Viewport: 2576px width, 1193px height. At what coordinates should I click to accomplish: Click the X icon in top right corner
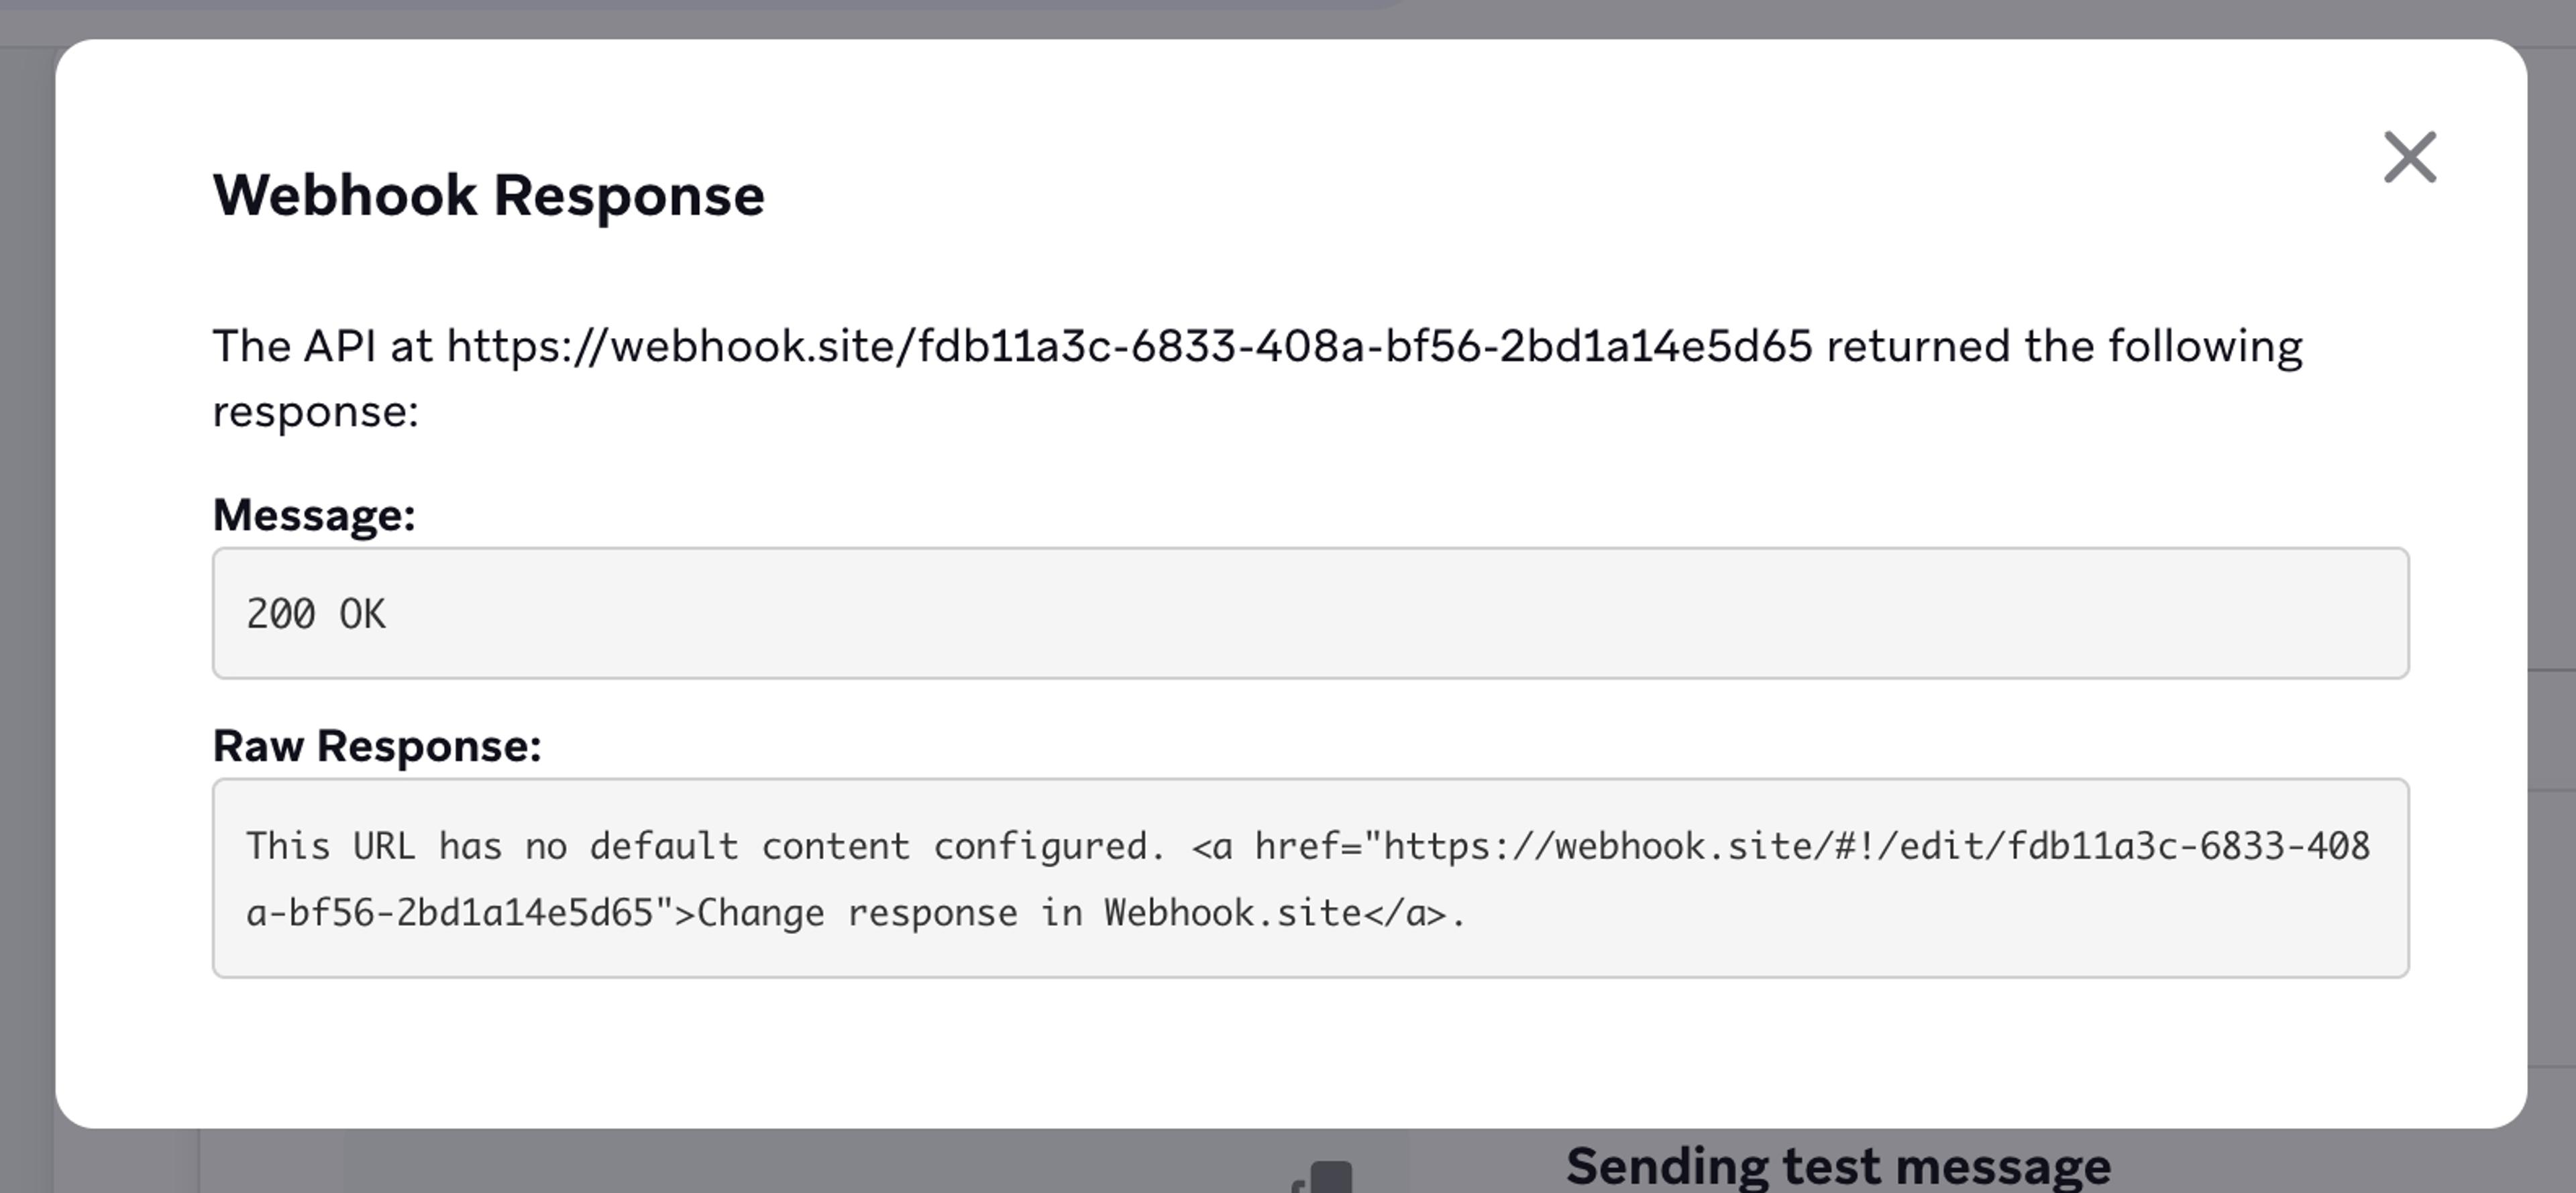click(x=2410, y=157)
